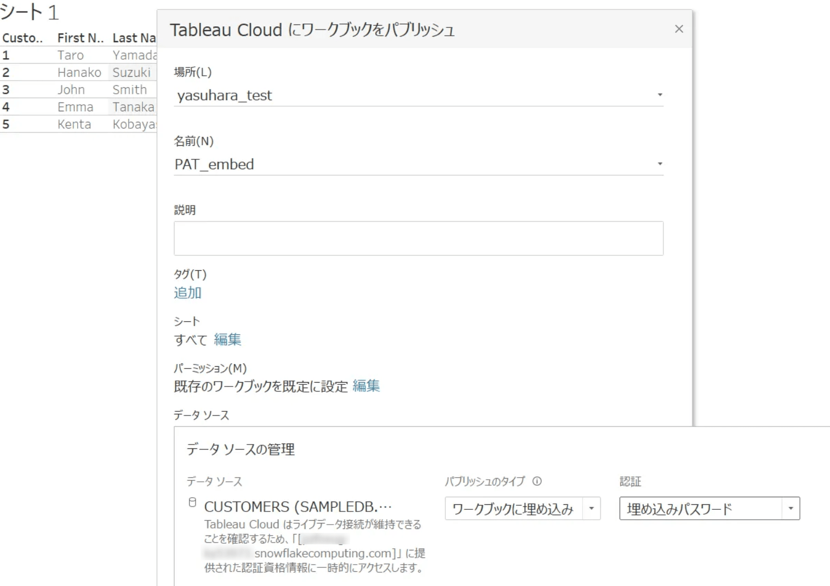Image resolution: width=830 pixels, height=586 pixels.
Task: Select the Emma cell in the sheet
Action: [x=76, y=107]
